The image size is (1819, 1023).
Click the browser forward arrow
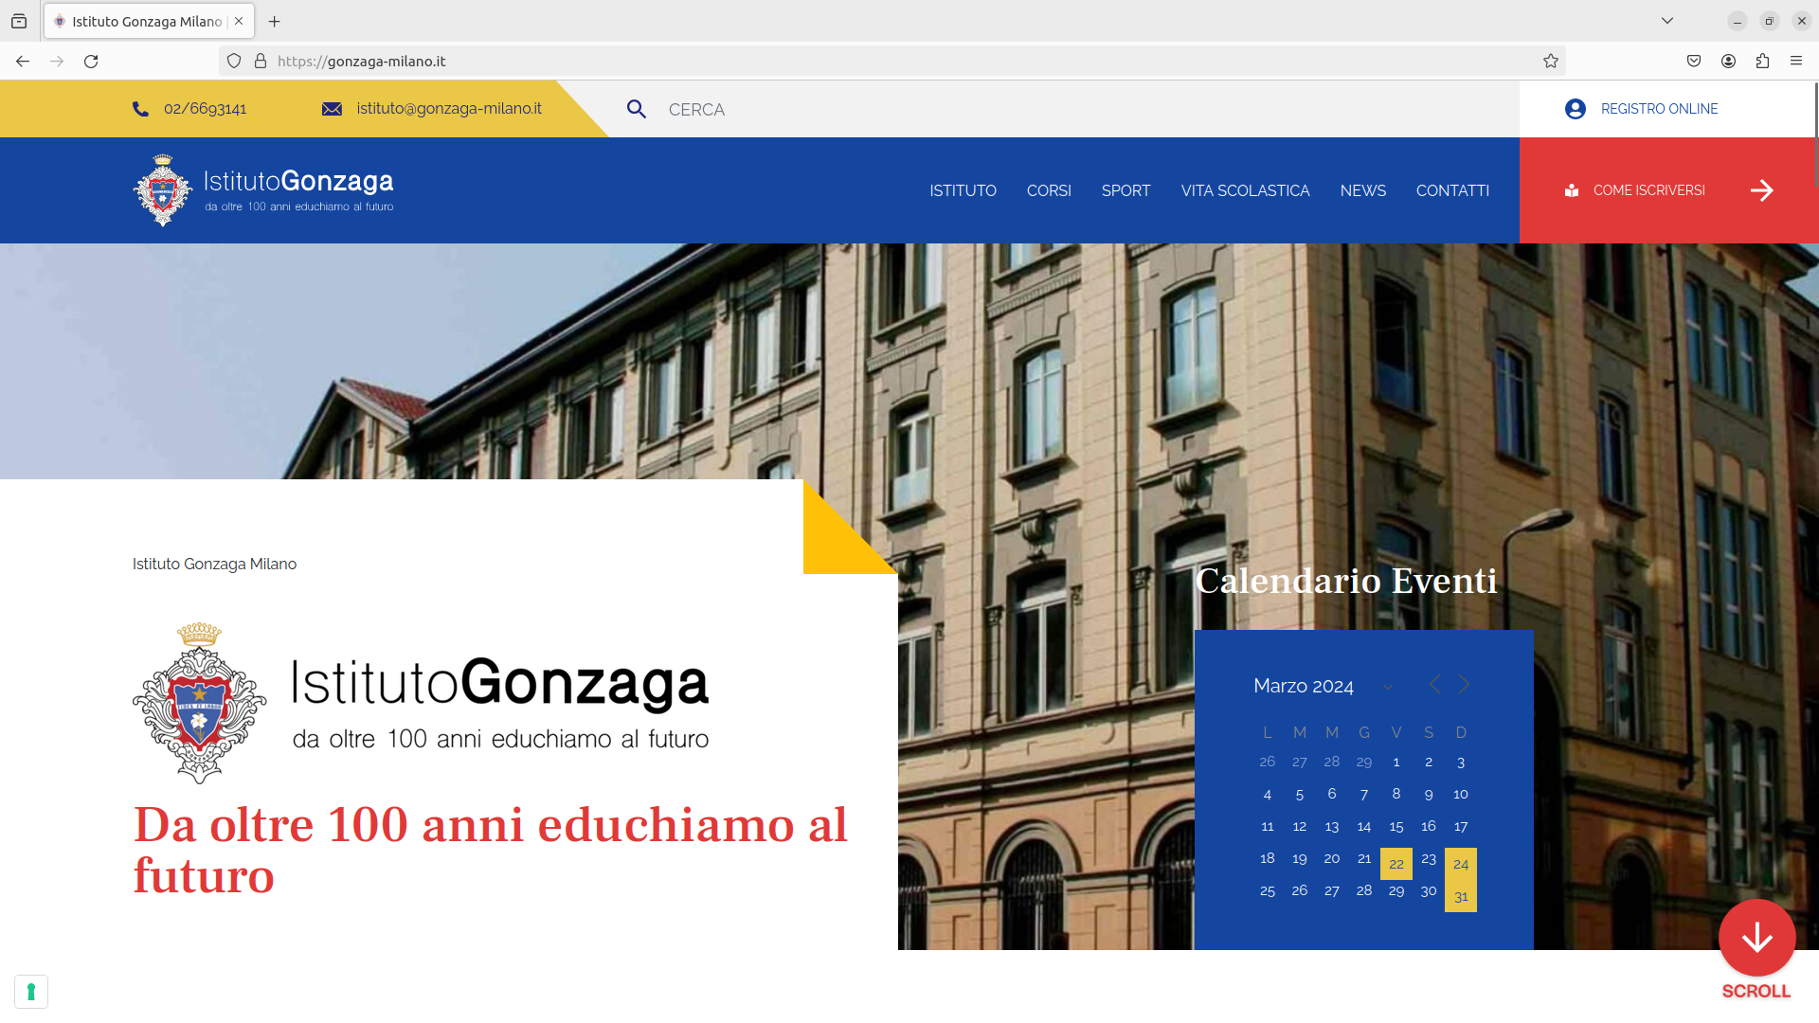(57, 61)
